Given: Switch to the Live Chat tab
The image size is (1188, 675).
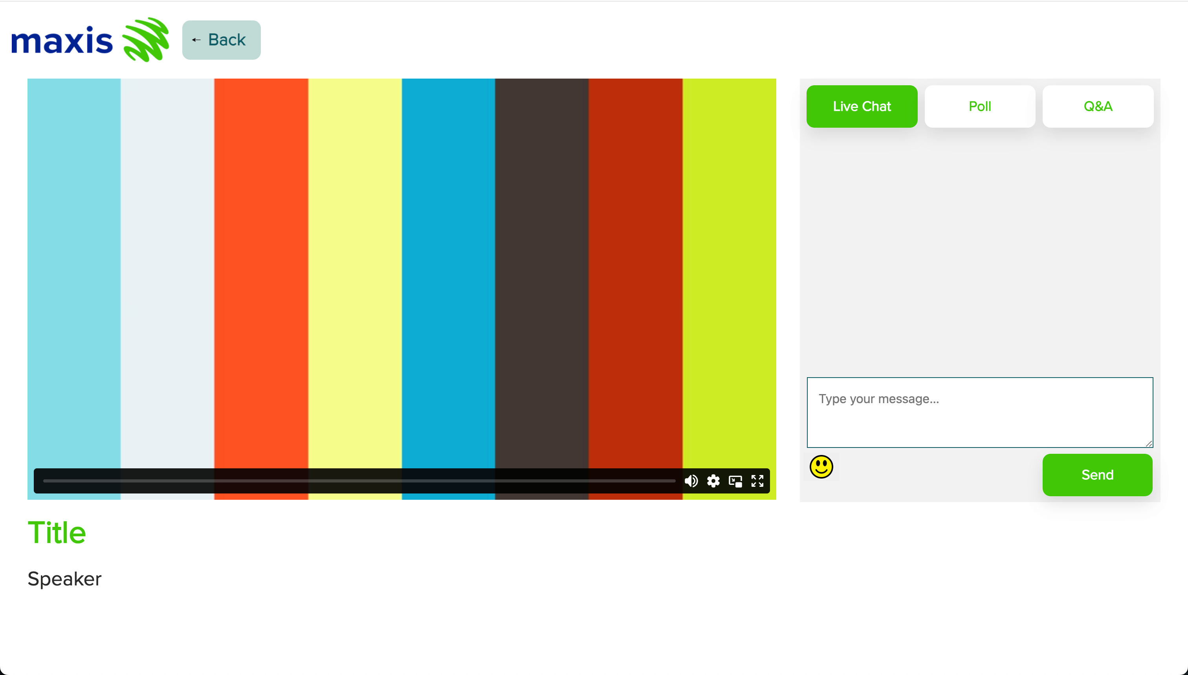Looking at the screenshot, I should point(861,106).
